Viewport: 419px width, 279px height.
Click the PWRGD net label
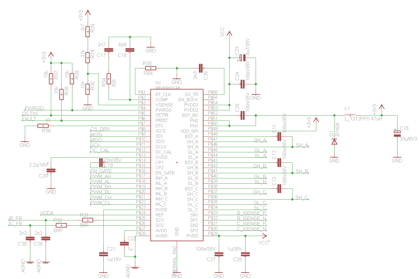(34, 108)
